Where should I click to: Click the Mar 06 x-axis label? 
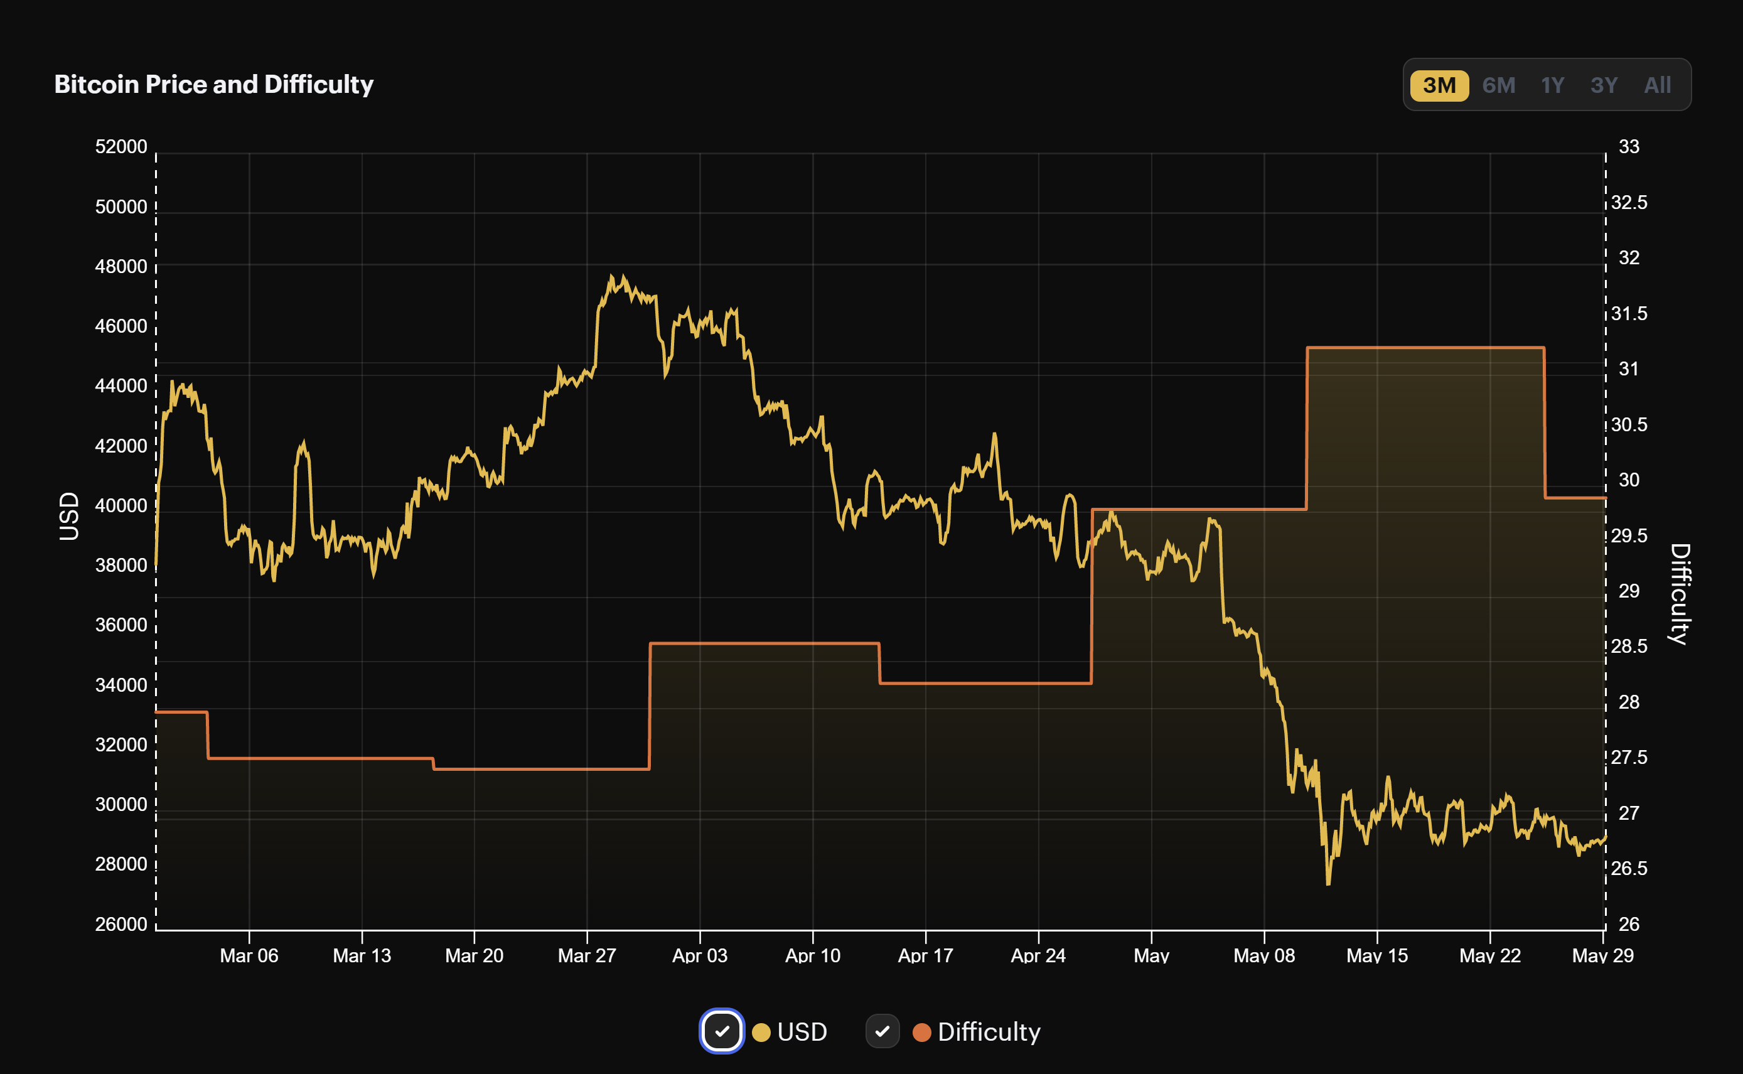pyautogui.click(x=249, y=955)
